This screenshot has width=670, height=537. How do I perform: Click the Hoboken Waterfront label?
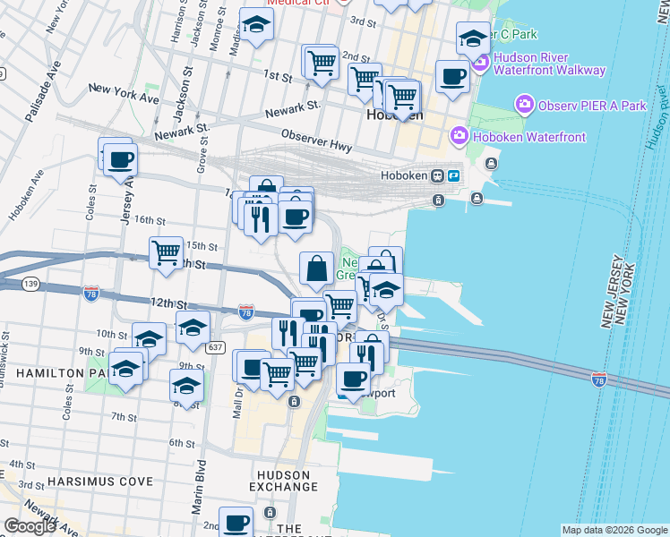click(529, 137)
